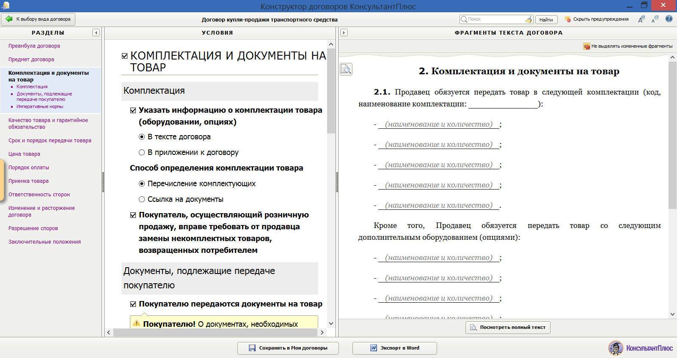Image resolution: width=677 pixels, height=358 pixels.
Task: Open section Ответственность сторон
Action: point(39,195)
